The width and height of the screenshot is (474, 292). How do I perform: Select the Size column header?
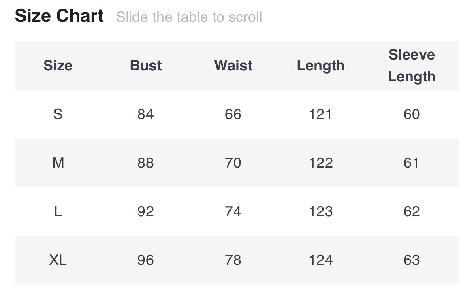pyautogui.click(x=58, y=66)
